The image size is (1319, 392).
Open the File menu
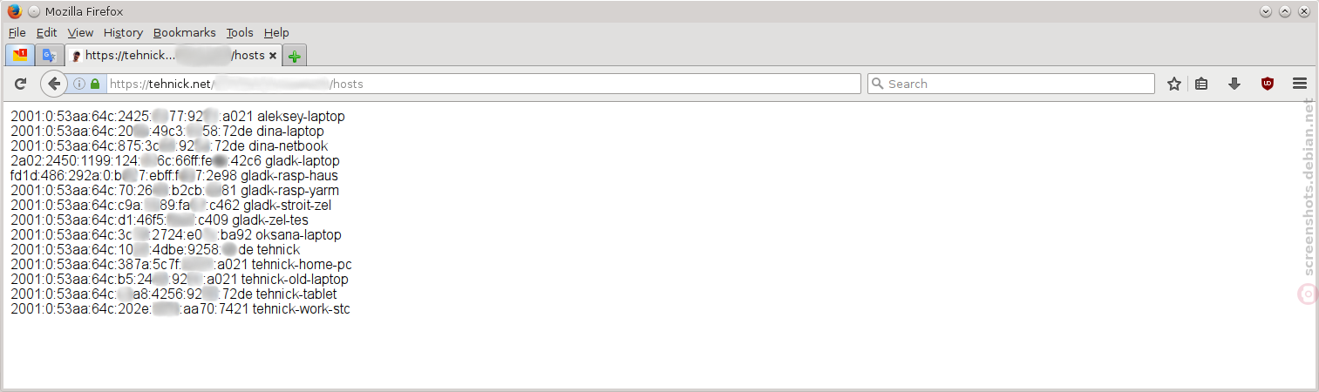(17, 32)
